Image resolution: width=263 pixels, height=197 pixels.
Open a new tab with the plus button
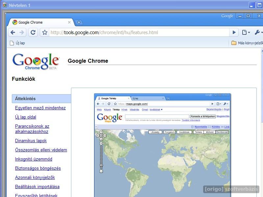(x=79, y=22)
